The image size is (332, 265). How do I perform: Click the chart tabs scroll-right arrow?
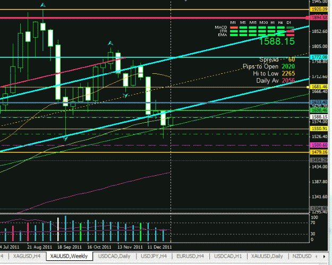(x=324, y=257)
